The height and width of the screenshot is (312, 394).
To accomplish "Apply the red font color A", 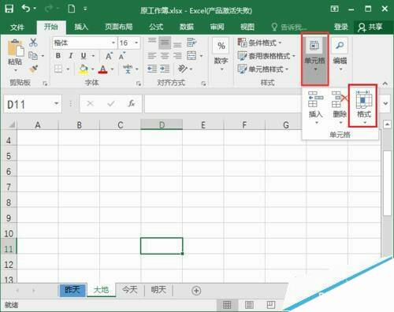I will 102,69.
